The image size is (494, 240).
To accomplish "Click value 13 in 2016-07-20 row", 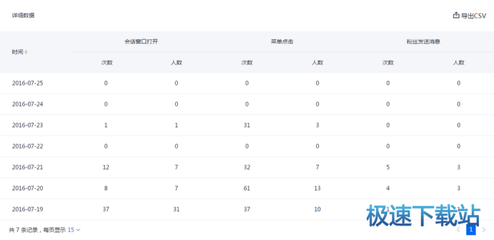I will point(317,189).
